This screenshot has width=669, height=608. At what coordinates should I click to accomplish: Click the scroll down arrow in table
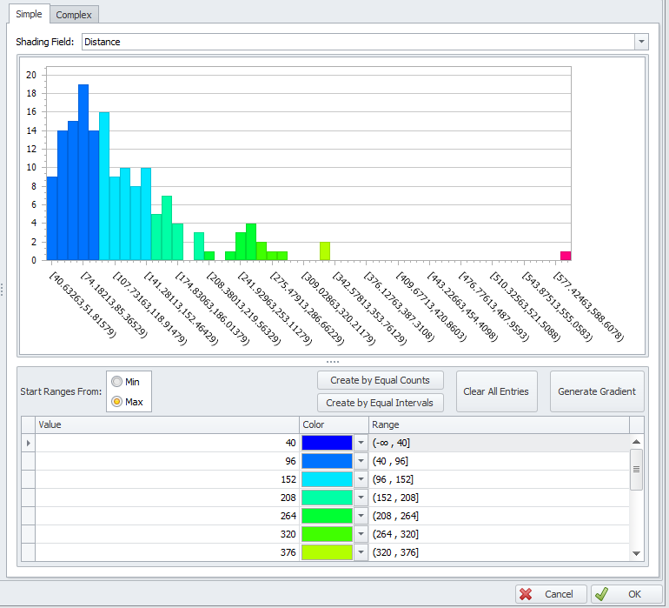pos(637,553)
